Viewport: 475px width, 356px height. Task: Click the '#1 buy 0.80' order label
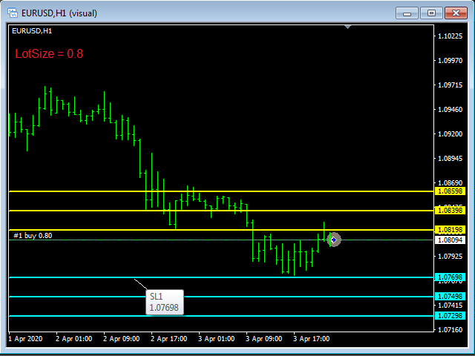tap(33, 236)
